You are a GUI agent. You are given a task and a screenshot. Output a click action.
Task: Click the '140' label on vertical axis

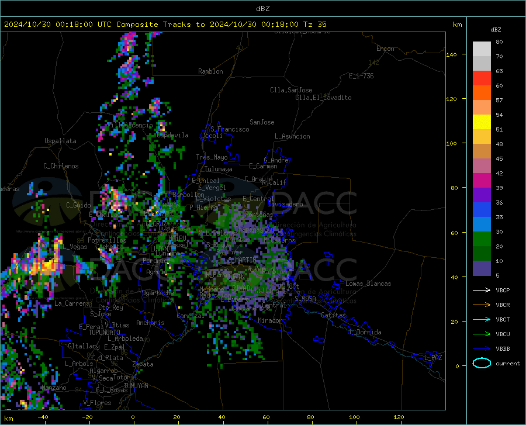click(451, 55)
